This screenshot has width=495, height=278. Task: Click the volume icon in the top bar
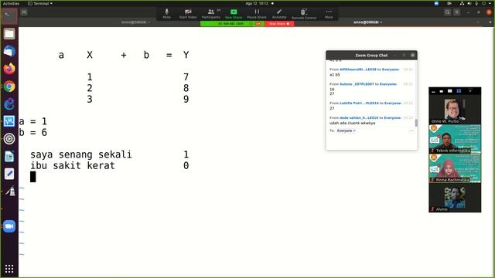tap(469, 3)
